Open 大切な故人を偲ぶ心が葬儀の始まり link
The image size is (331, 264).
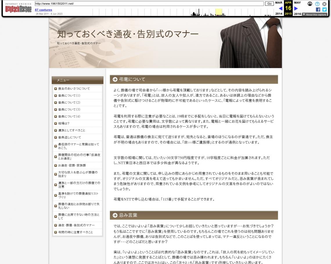[78, 174]
